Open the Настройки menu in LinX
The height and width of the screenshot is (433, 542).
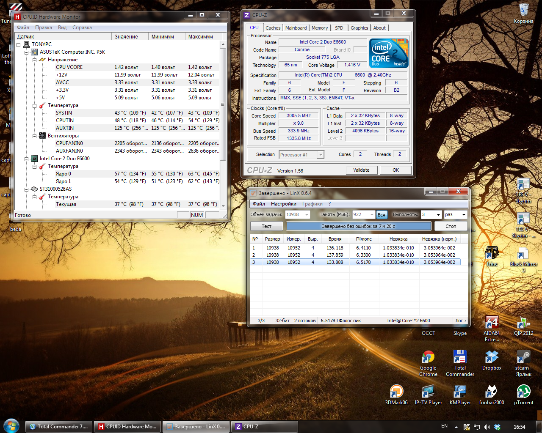(283, 204)
